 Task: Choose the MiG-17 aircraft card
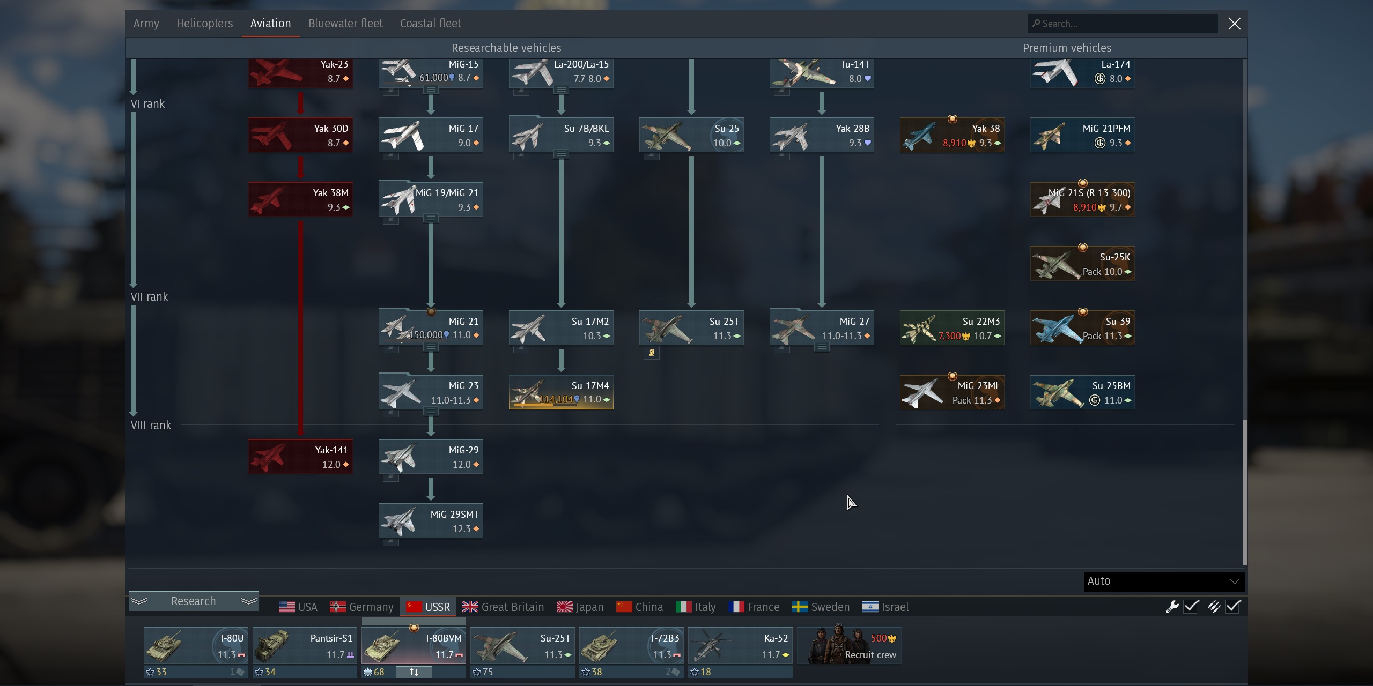(431, 135)
